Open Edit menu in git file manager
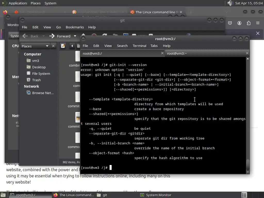The image size is (264, 198). tap(35, 27)
